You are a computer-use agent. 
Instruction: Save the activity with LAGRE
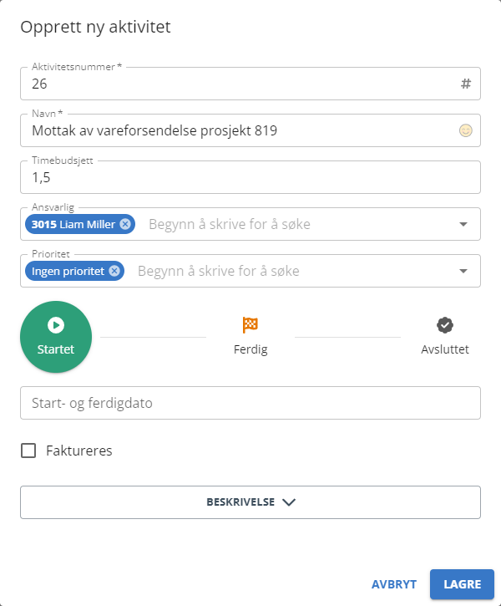coord(462,584)
